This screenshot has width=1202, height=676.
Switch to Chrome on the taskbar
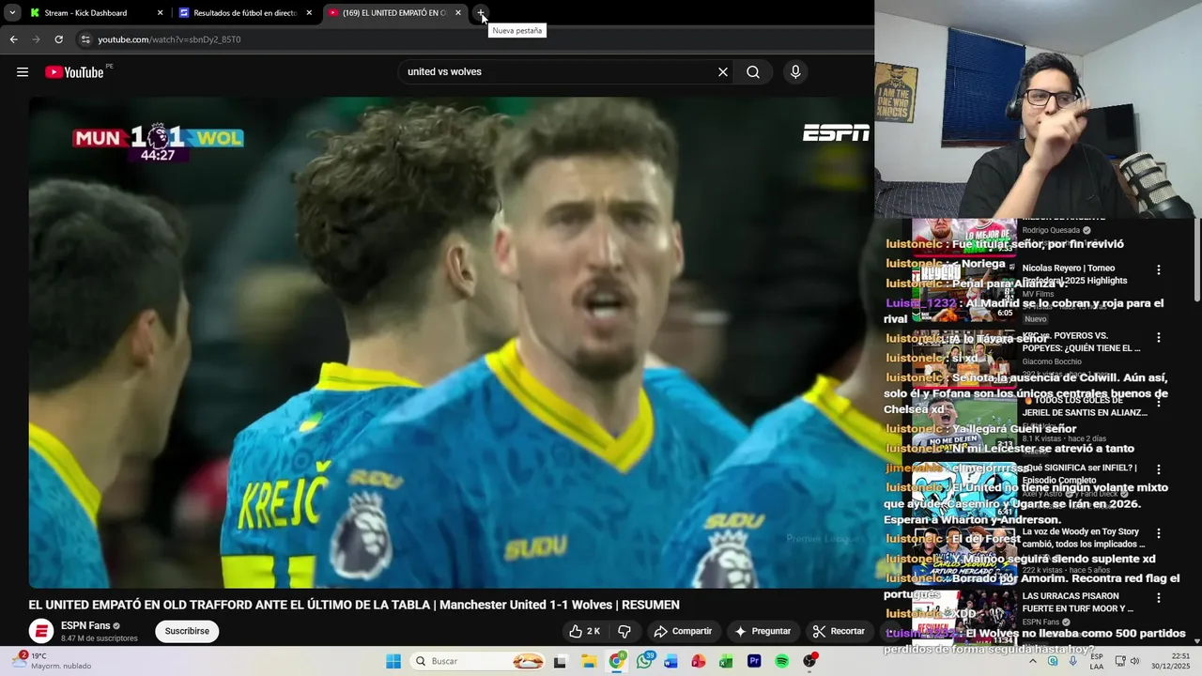(616, 661)
